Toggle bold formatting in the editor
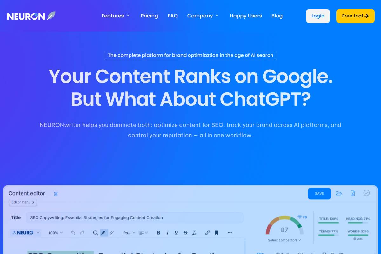This screenshot has height=254, width=381. coord(158,233)
